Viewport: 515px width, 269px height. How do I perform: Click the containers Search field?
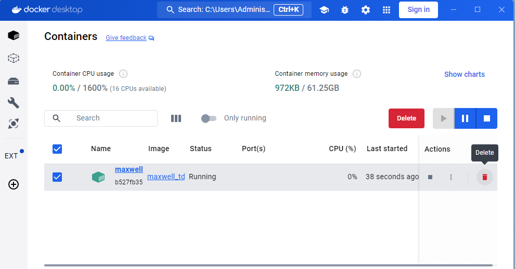pos(101,118)
